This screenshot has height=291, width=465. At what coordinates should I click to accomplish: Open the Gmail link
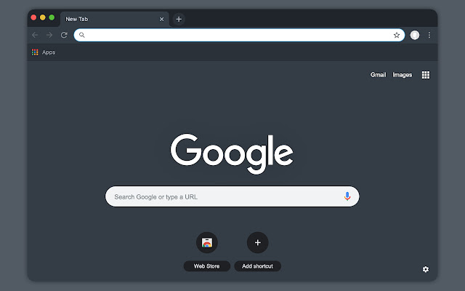[378, 75]
